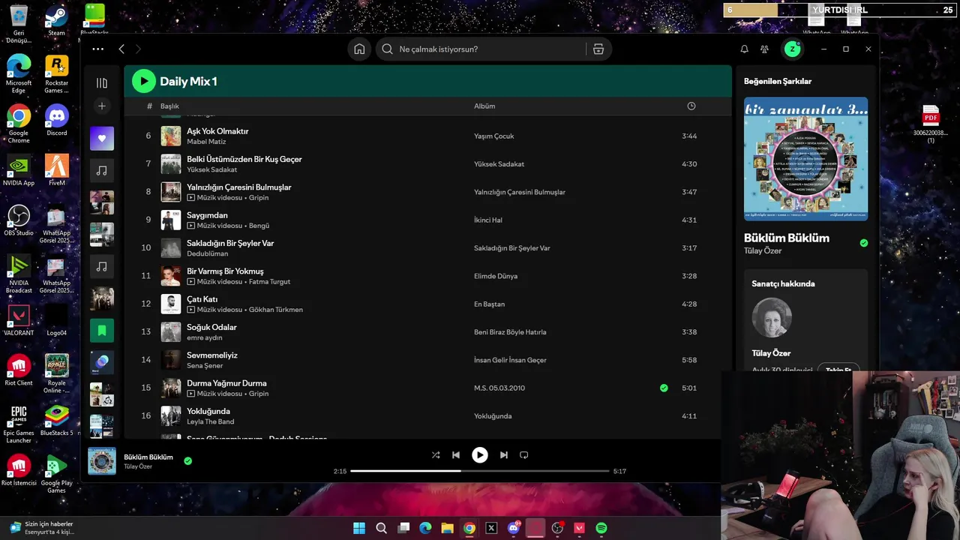The image size is (960, 540).
Task: Open Tülay Özer artist portrait photo
Action: pos(772,317)
